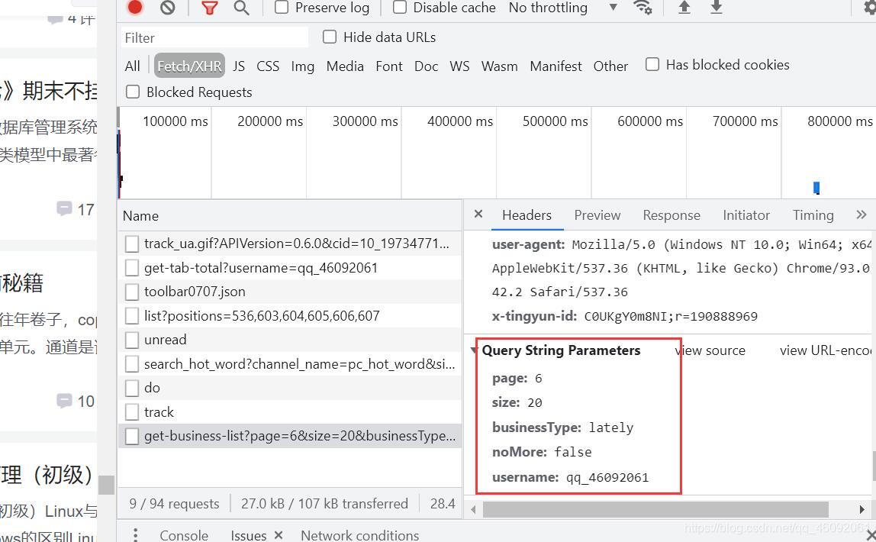Check Has blocked cookies

click(x=652, y=64)
